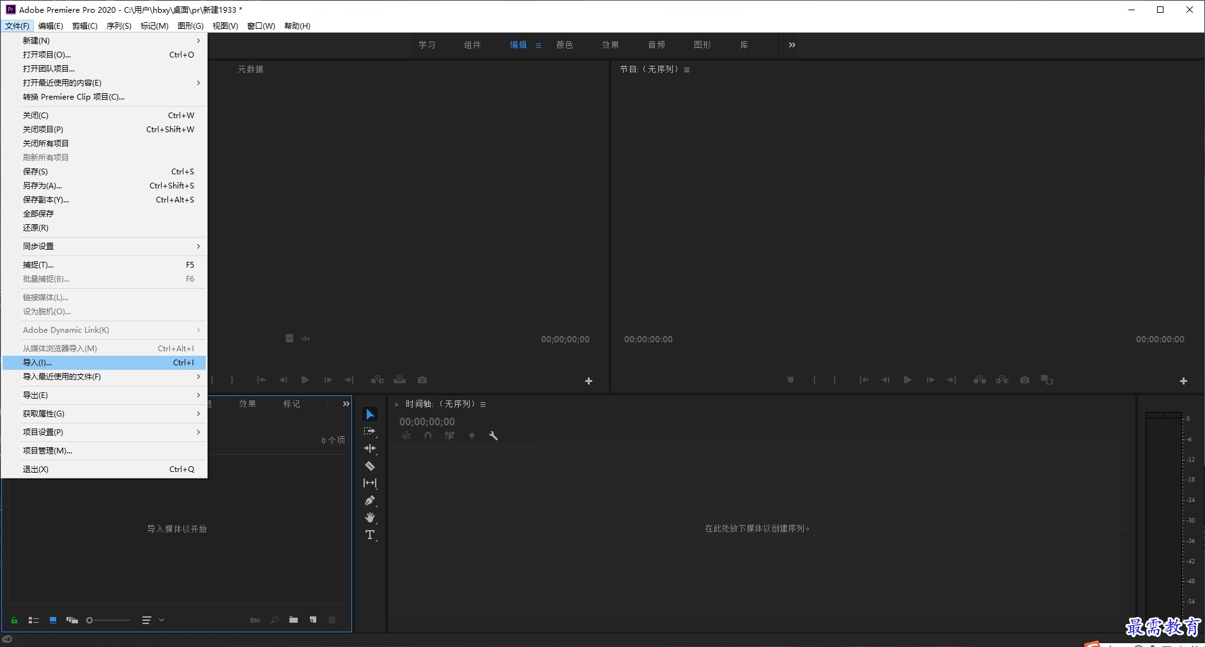Create new bin folder in Project panel
The image size is (1205, 647).
(293, 620)
